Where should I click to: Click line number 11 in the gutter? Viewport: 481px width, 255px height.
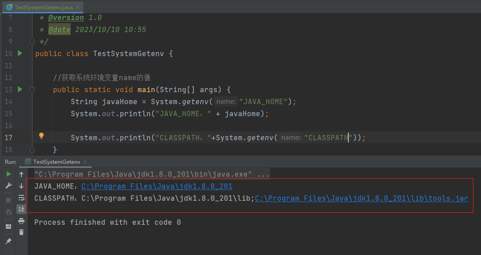(8, 65)
